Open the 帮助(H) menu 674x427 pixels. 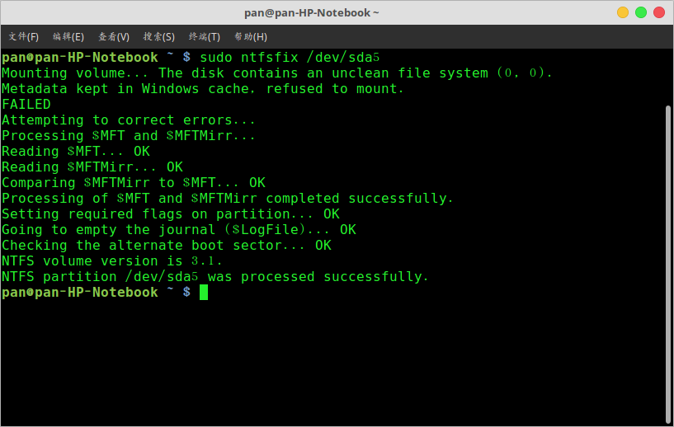click(x=251, y=36)
